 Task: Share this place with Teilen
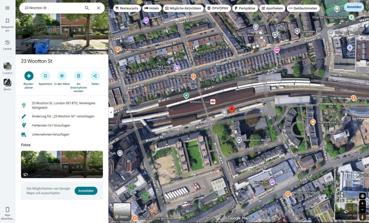click(x=95, y=76)
